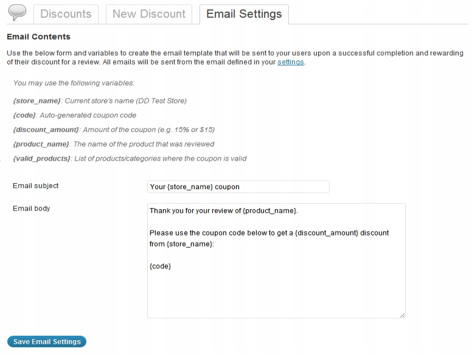
Task: Switch to the Discounts tab
Action: point(66,14)
